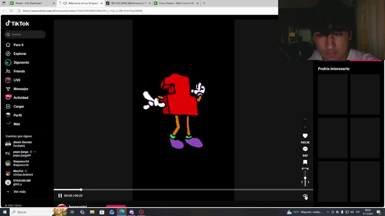
Task: Open Microsoft Store from taskbar
Action: pyautogui.click(x=102, y=212)
